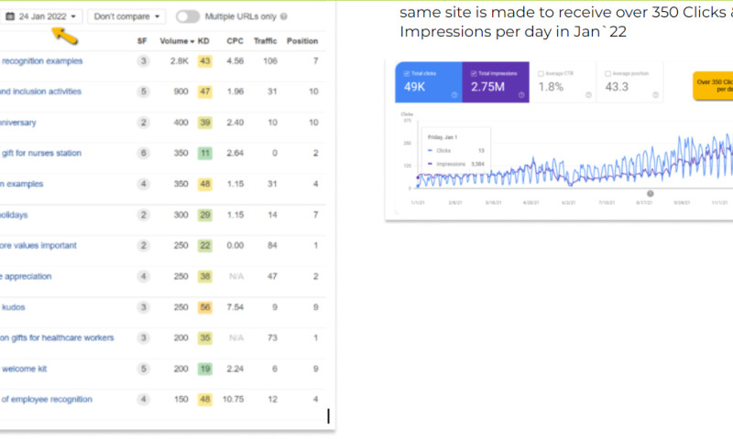Click the KD column header

point(204,41)
